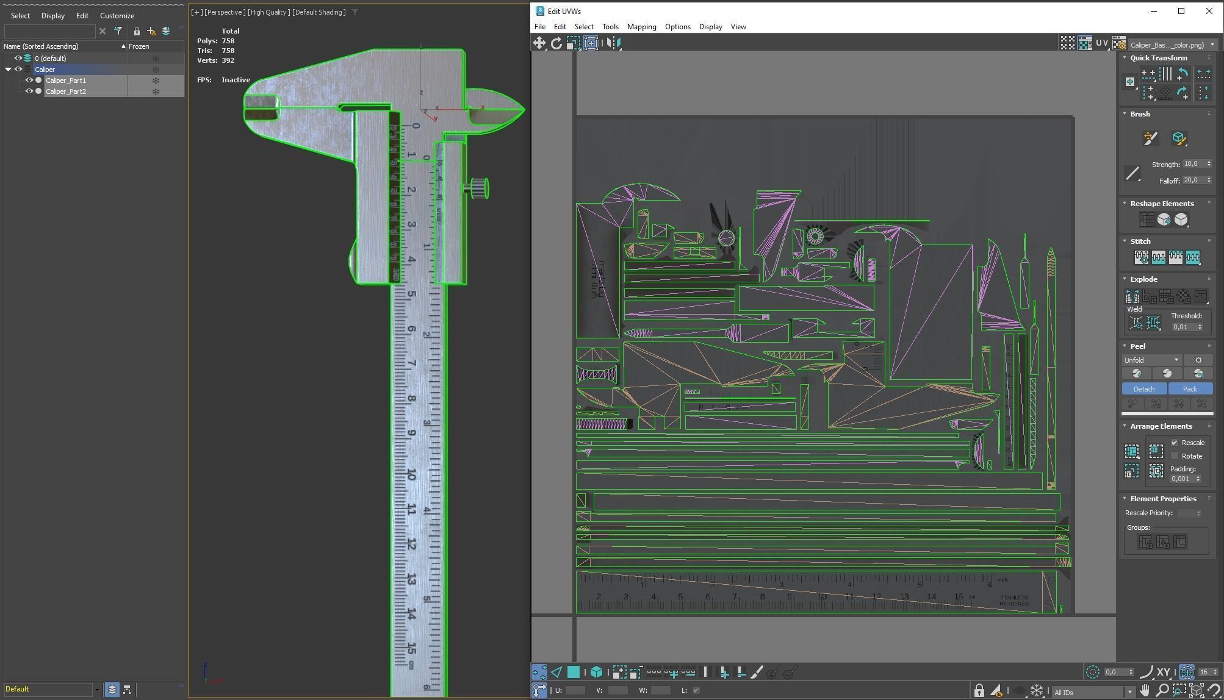The image size is (1224, 700).
Task: Click the Grow selection icon
Action: coord(619,672)
